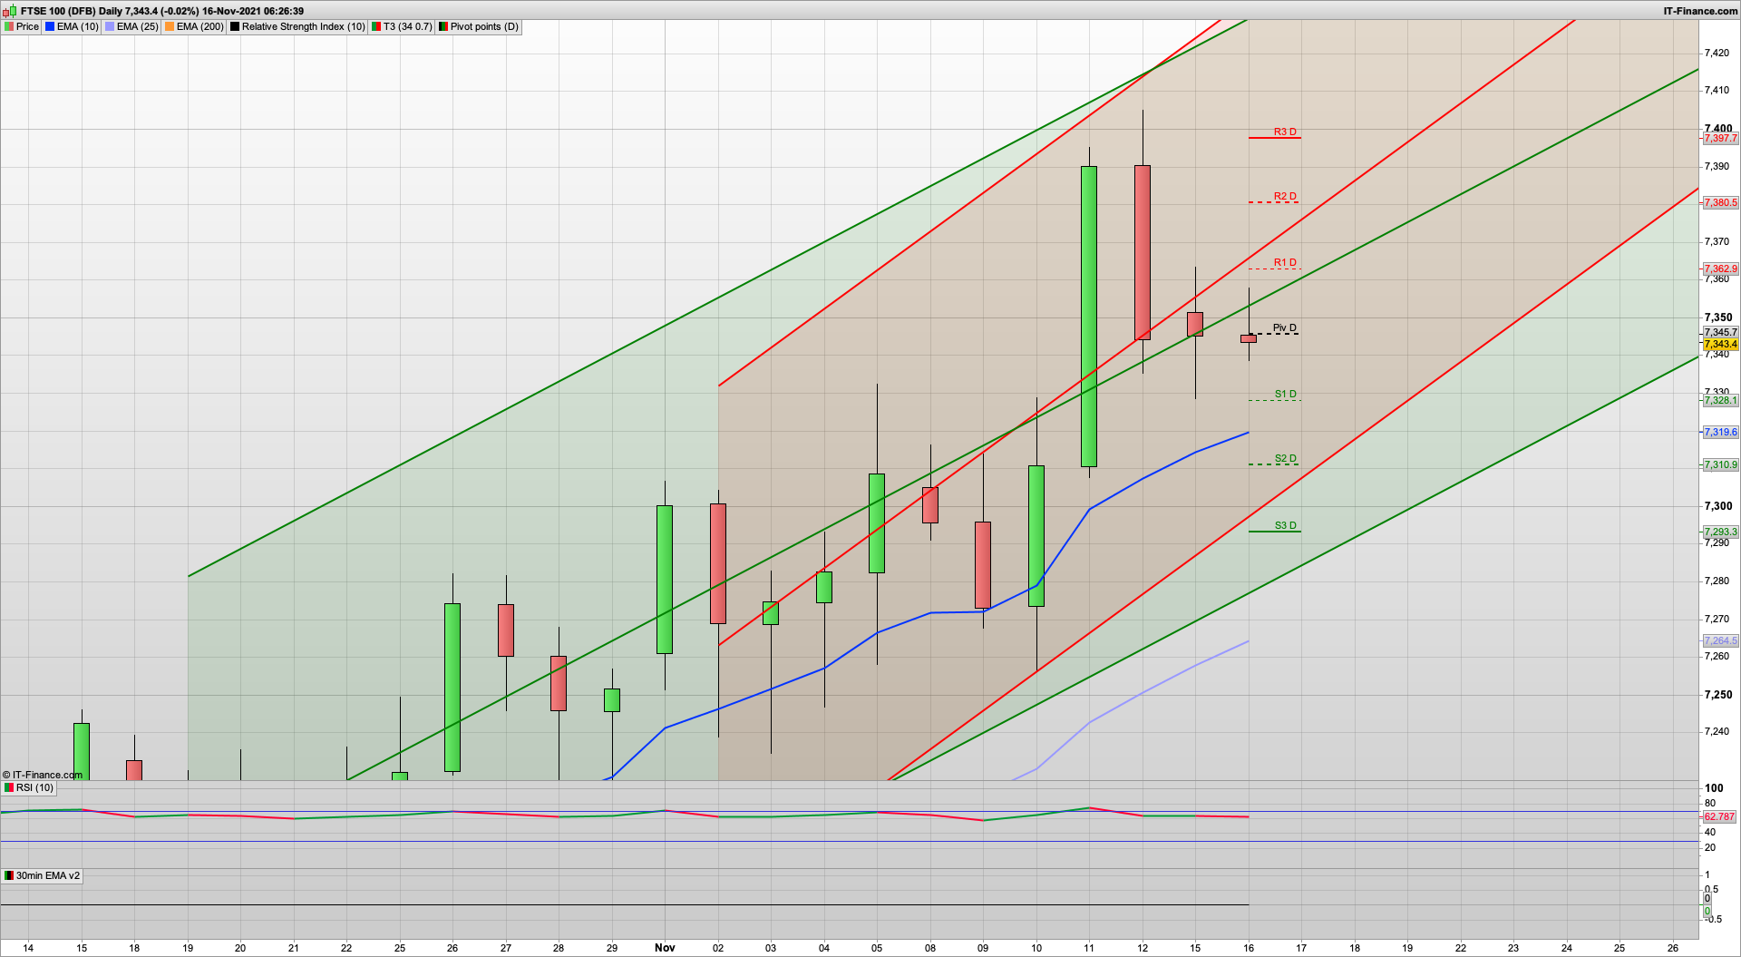This screenshot has width=1741, height=957.
Task: Click the 7,420 label on the price axis
Action: (1717, 53)
